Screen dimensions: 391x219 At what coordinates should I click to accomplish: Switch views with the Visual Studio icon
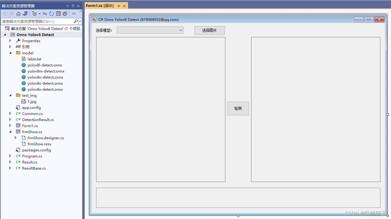pos(25,14)
